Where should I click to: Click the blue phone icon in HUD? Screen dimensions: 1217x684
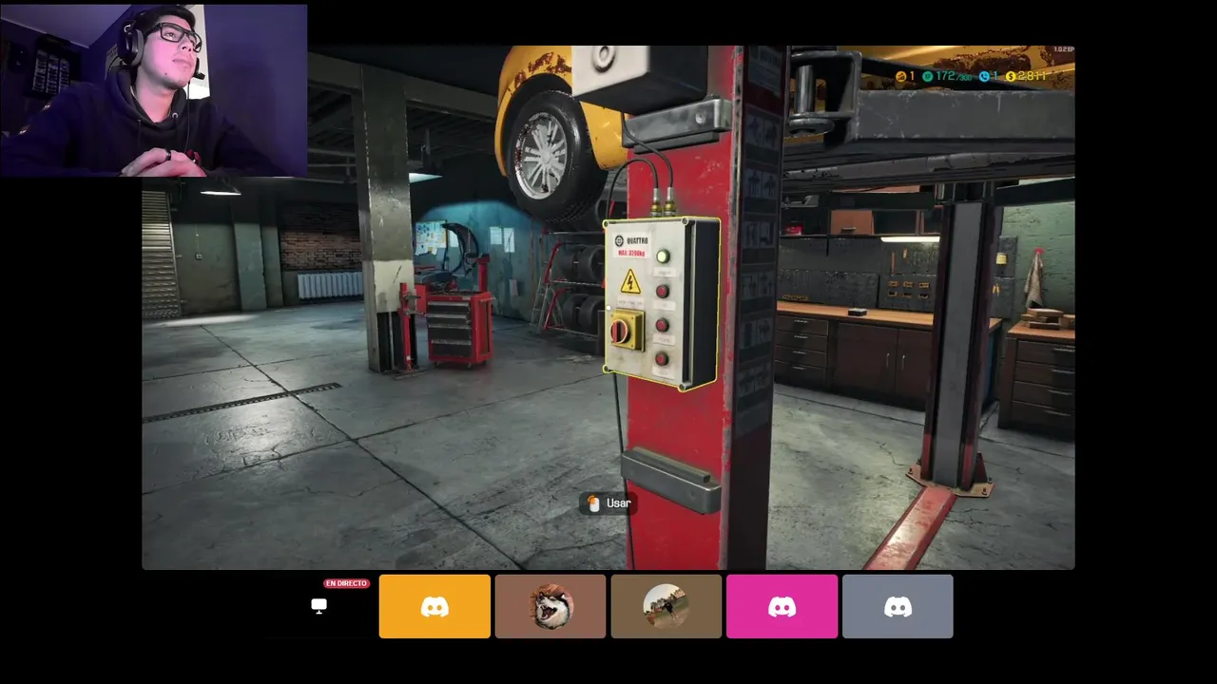984,76
